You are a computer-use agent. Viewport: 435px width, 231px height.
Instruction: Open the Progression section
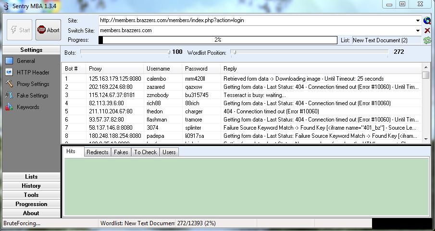31,204
